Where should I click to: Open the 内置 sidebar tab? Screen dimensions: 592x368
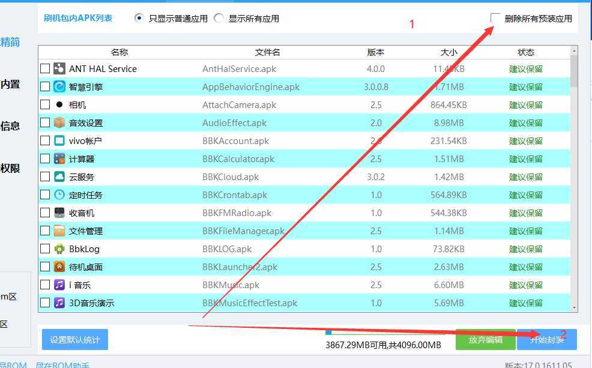click(10, 84)
